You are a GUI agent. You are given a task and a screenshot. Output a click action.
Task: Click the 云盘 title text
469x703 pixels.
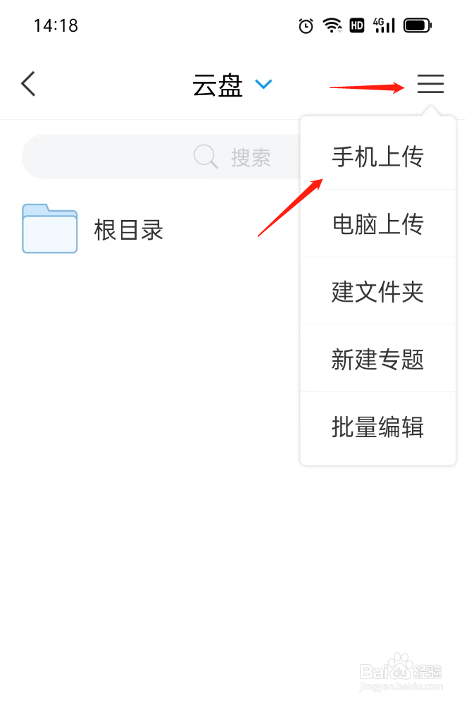click(x=219, y=85)
